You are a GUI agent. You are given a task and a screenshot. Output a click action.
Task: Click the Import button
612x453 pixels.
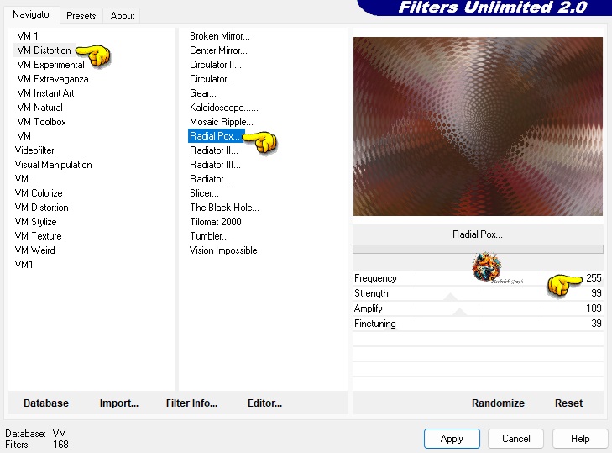(x=119, y=403)
